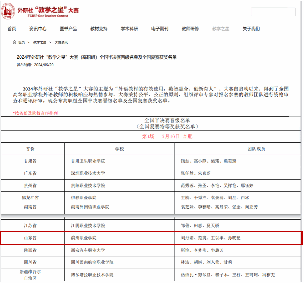304x283 pixels.
Task: Go to the 资讯中心 menu item
Action: [x=38, y=29]
